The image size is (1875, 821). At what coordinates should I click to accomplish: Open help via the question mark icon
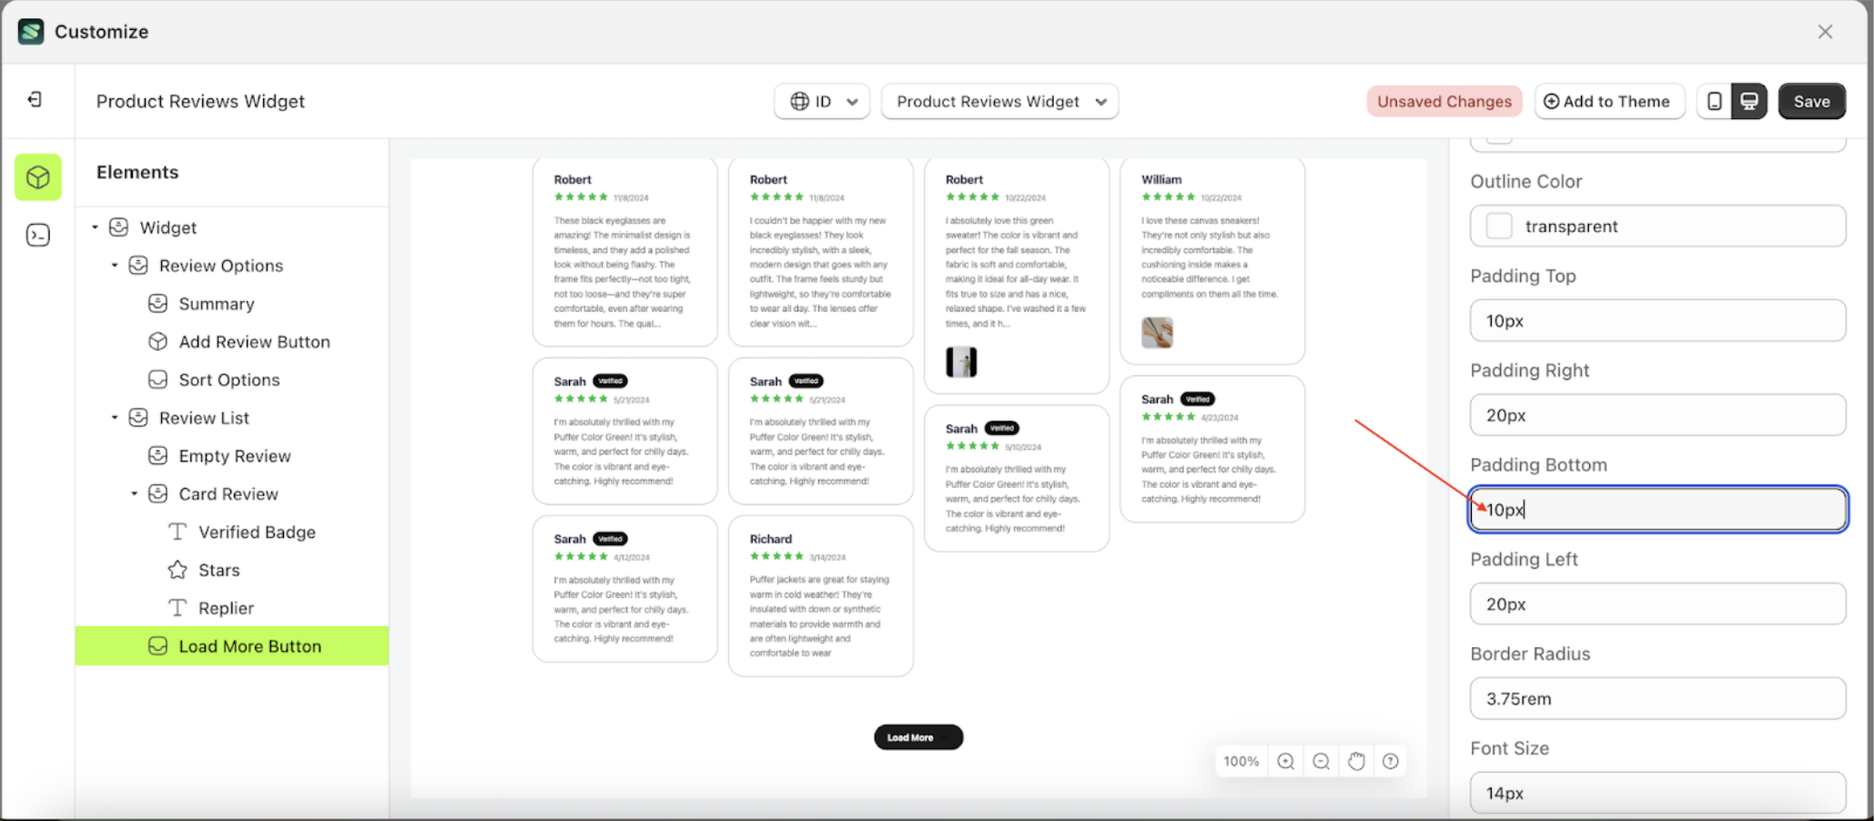[1390, 761]
